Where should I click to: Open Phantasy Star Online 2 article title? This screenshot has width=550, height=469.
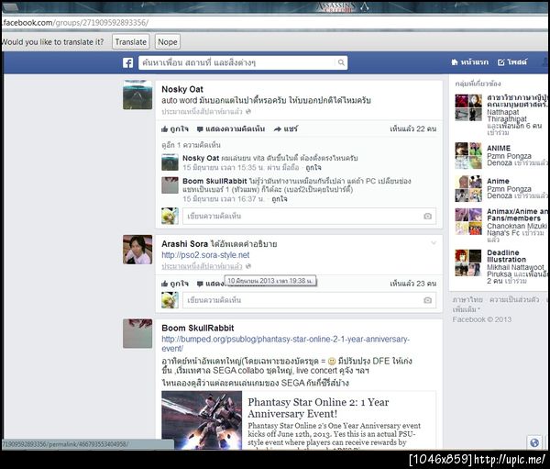[x=318, y=408]
